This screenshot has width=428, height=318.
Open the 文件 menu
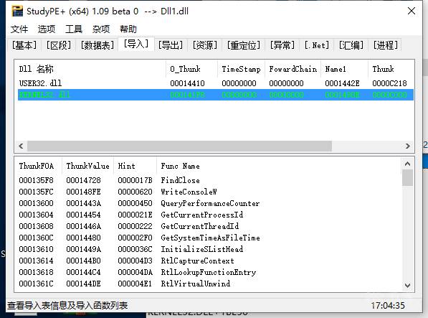(x=19, y=29)
